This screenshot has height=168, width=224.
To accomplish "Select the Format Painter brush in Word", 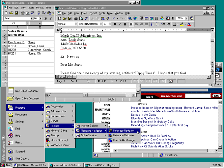I will pos(108,18).
